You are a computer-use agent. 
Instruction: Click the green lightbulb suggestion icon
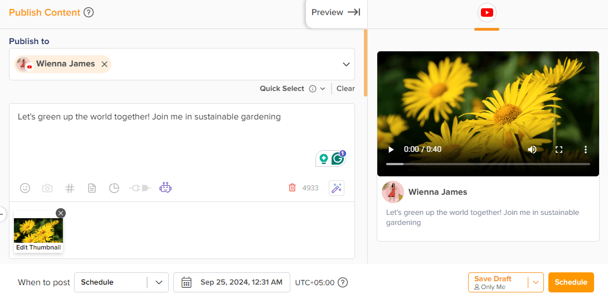tap(323, 158)
